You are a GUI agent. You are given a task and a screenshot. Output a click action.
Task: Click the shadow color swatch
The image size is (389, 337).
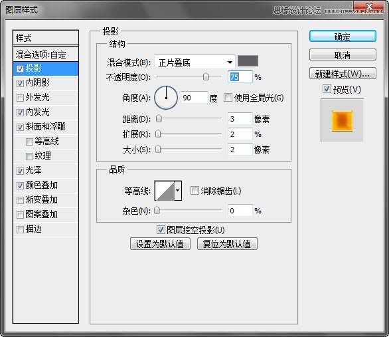coord(248,61)
